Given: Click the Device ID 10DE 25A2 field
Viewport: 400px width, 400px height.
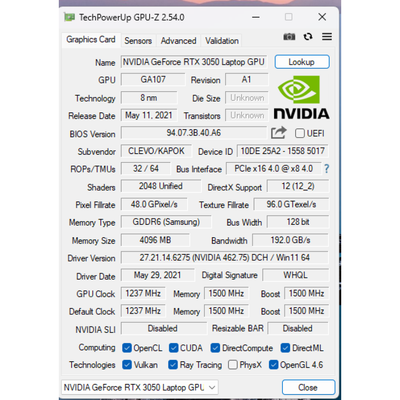Looking at the screenshot, I should [x=283, y=151].
